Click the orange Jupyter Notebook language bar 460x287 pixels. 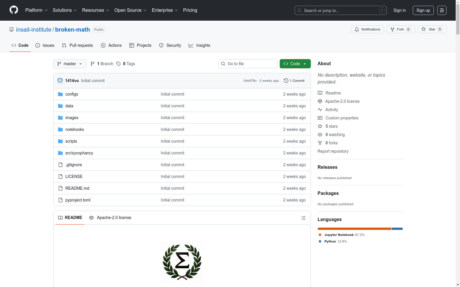click(354, 229)
